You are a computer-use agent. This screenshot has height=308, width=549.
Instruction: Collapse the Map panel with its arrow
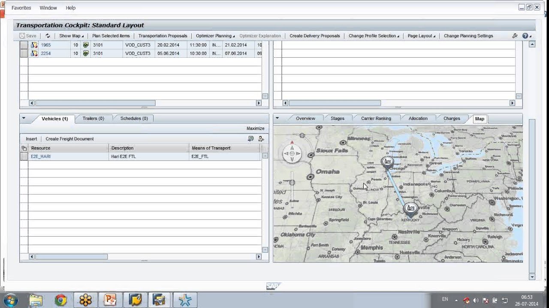coord(277,118)
